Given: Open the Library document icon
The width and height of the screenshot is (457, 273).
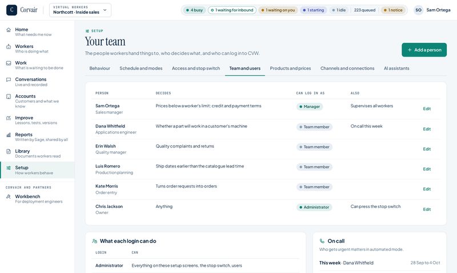Looking at the screenshot, I should click(9, 151).
